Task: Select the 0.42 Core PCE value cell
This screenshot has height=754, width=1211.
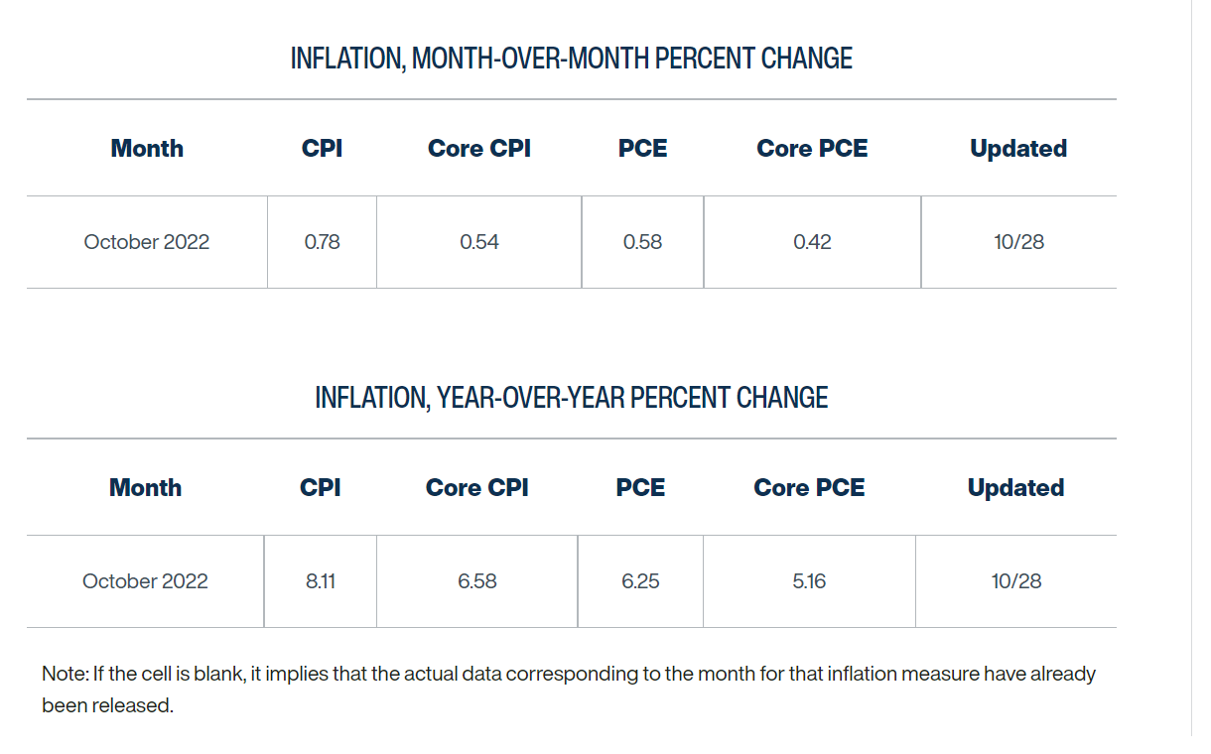Action: (812, 242)
